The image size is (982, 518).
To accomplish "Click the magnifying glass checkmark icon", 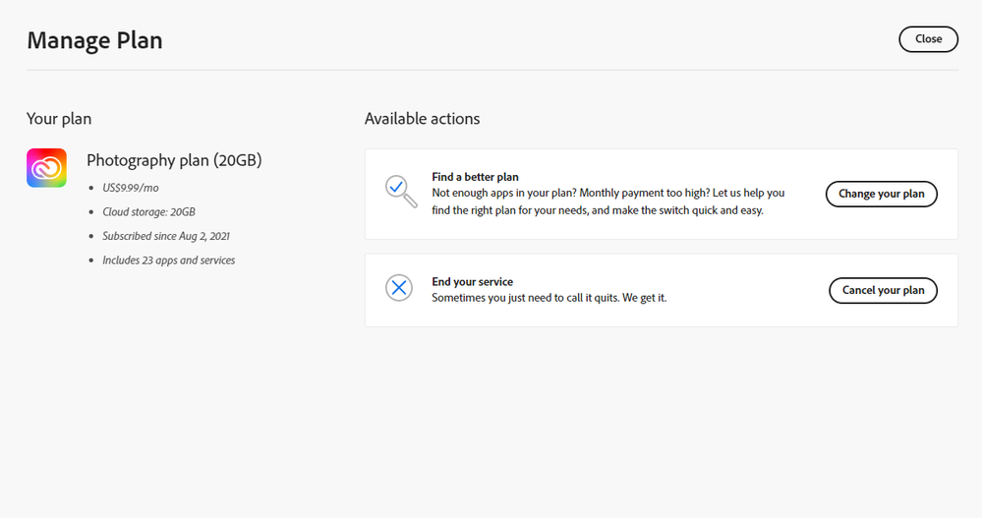I will pyautogui.click(x=400, y=191).
